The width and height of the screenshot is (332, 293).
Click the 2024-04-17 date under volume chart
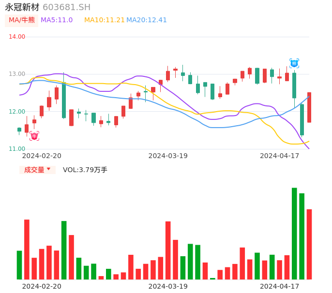[x=280, y=286]
